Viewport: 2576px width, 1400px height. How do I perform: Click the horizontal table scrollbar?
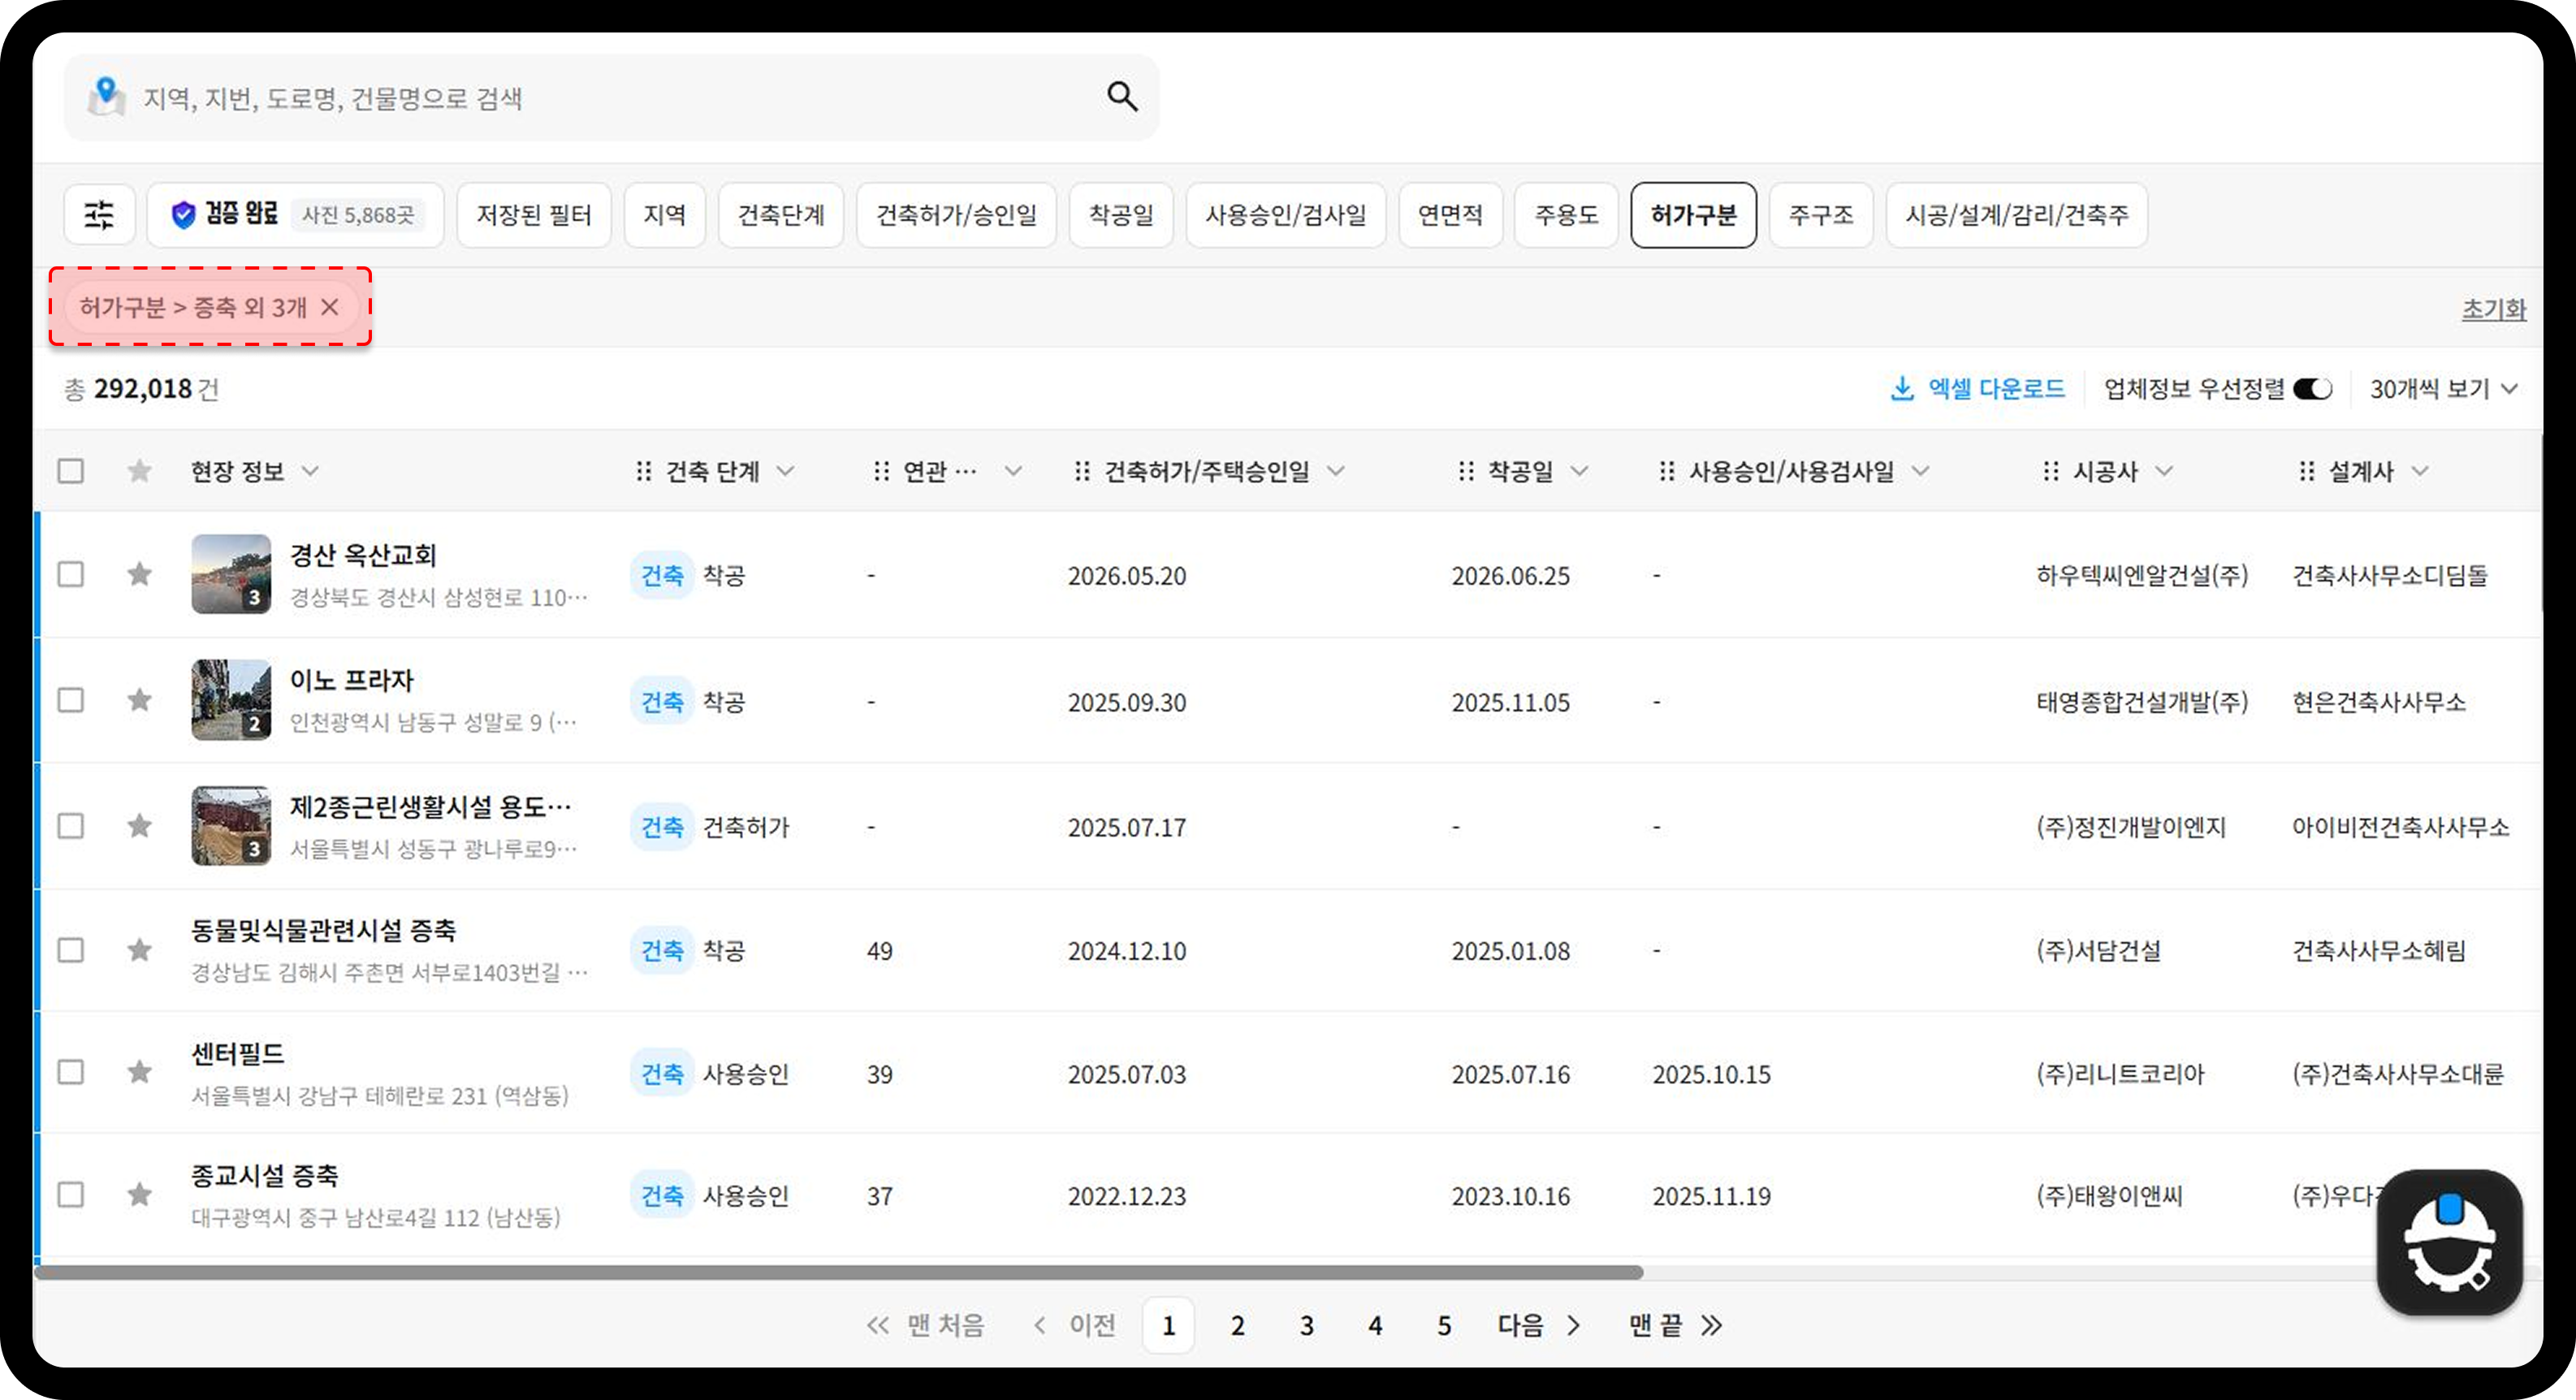(x=838, y=1272)
